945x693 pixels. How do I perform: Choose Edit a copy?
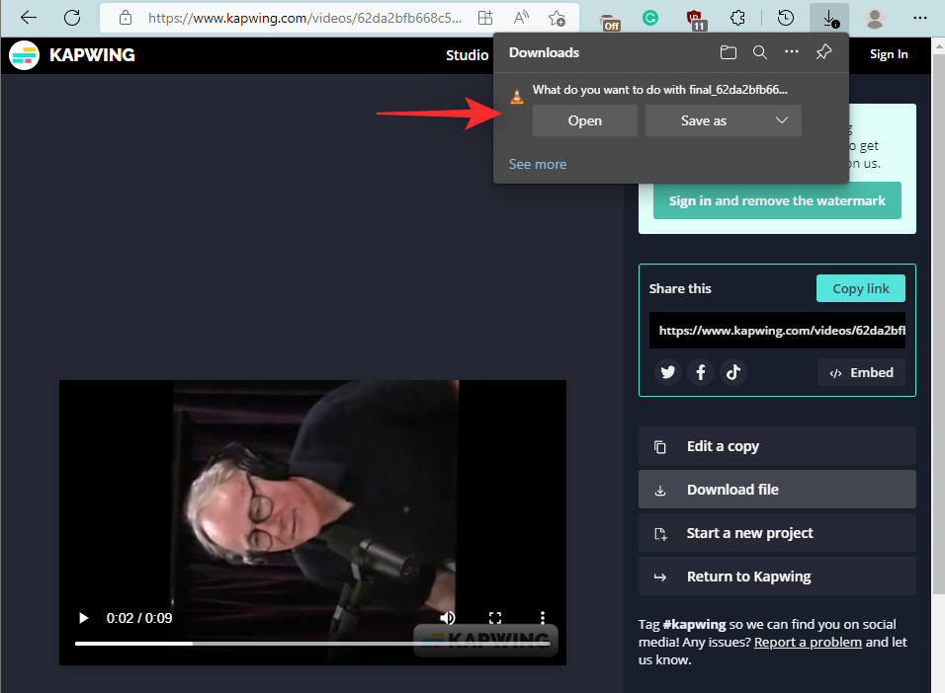777,446
